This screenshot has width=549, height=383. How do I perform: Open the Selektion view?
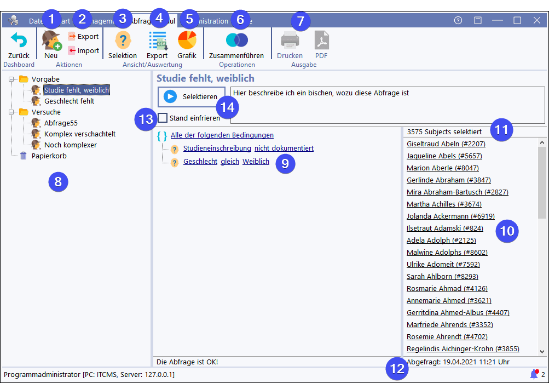[x=123, y=43]
